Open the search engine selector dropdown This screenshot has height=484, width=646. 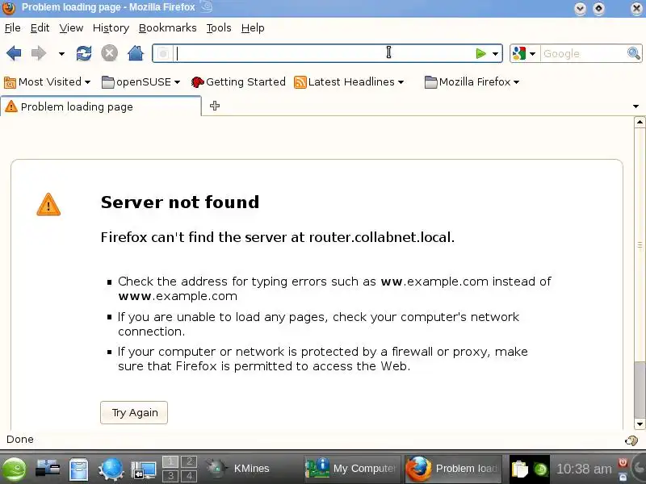[524, 53]
